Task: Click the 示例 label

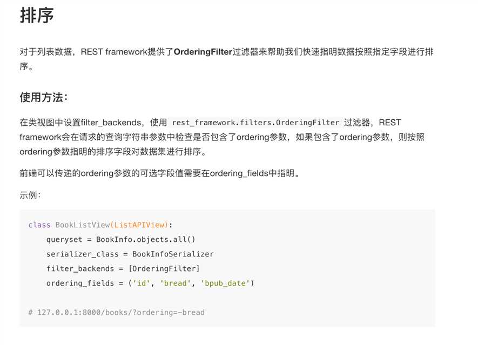Action: click(30, 195)
